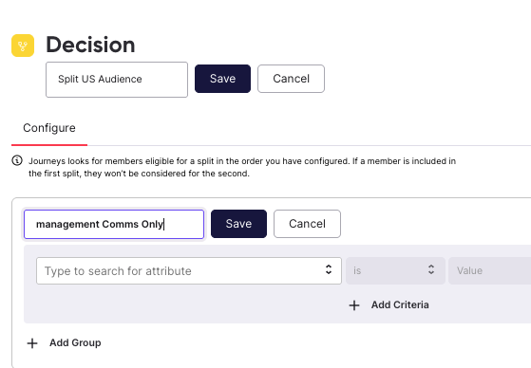Image resolution: width=531 pixels, height=368 pixels.
Task: Focus the management Comms Only name field
Action: 114,224
